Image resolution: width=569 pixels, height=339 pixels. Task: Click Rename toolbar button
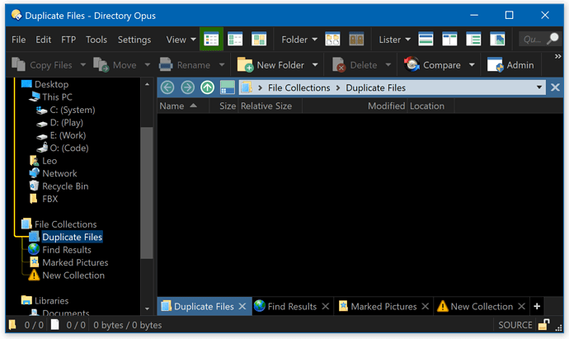pos(185,65)
